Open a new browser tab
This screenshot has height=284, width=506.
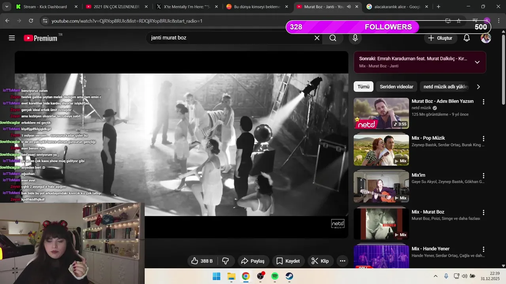click(438, 7)
